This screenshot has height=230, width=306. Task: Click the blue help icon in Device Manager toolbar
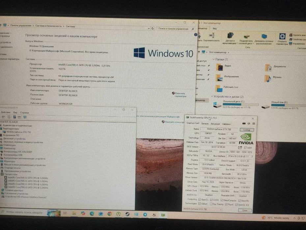click(14, 117)
